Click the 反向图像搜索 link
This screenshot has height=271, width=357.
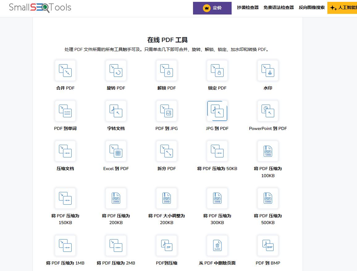tap(312, 8)
